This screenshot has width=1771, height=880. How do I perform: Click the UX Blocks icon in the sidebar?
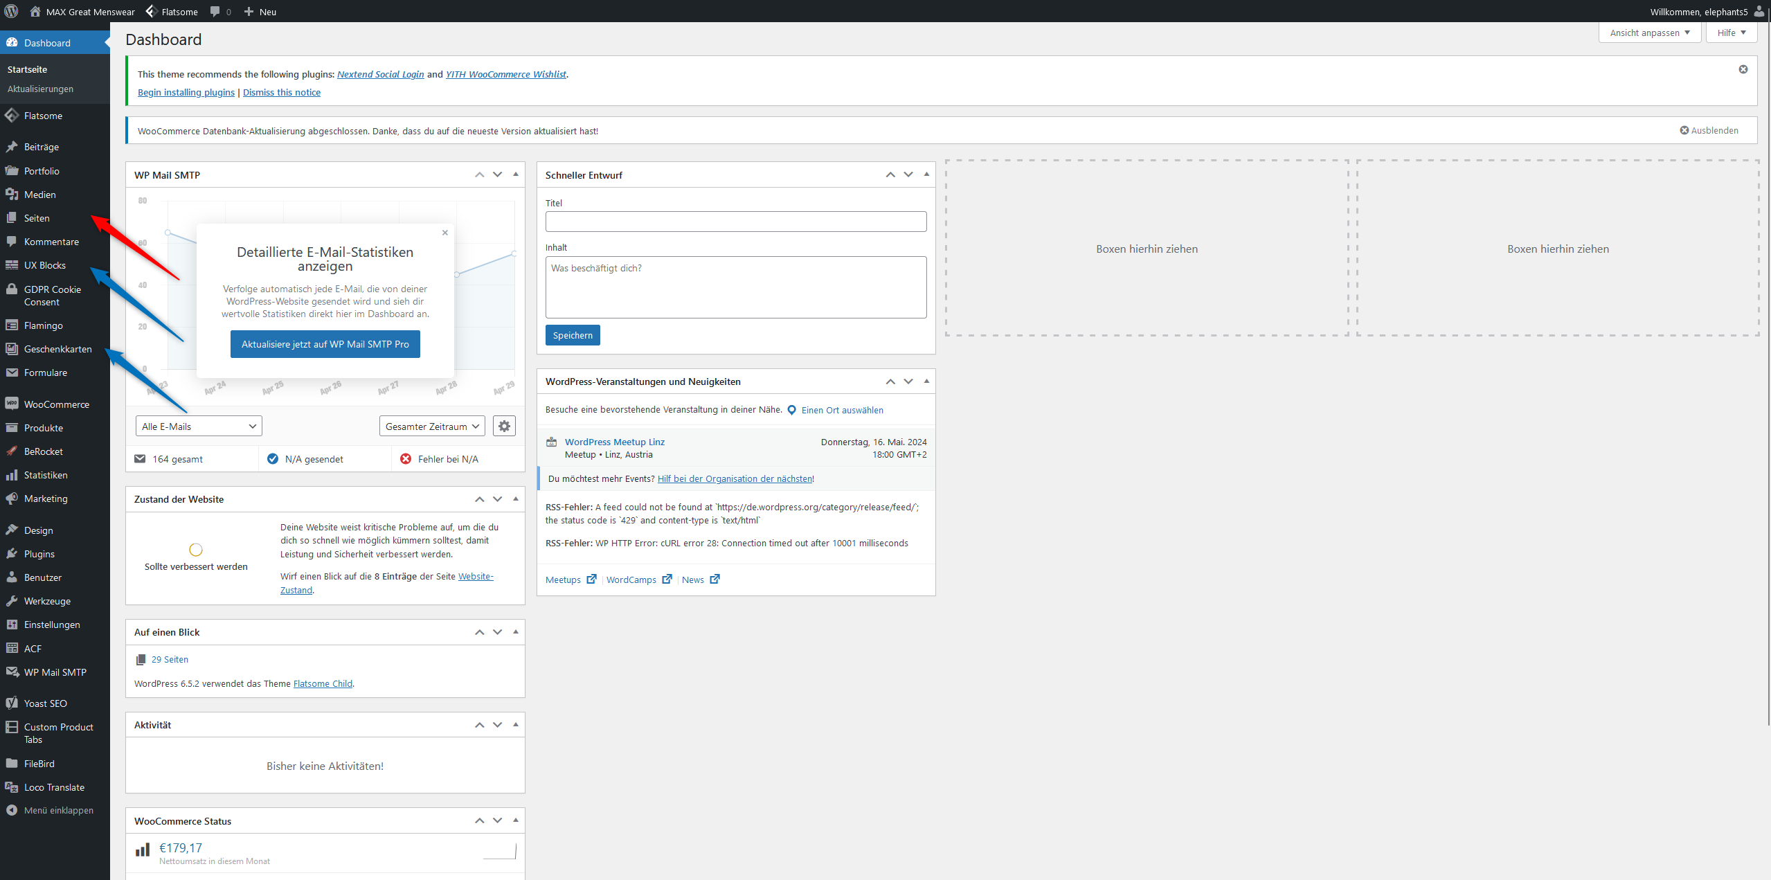pos(12,265)
